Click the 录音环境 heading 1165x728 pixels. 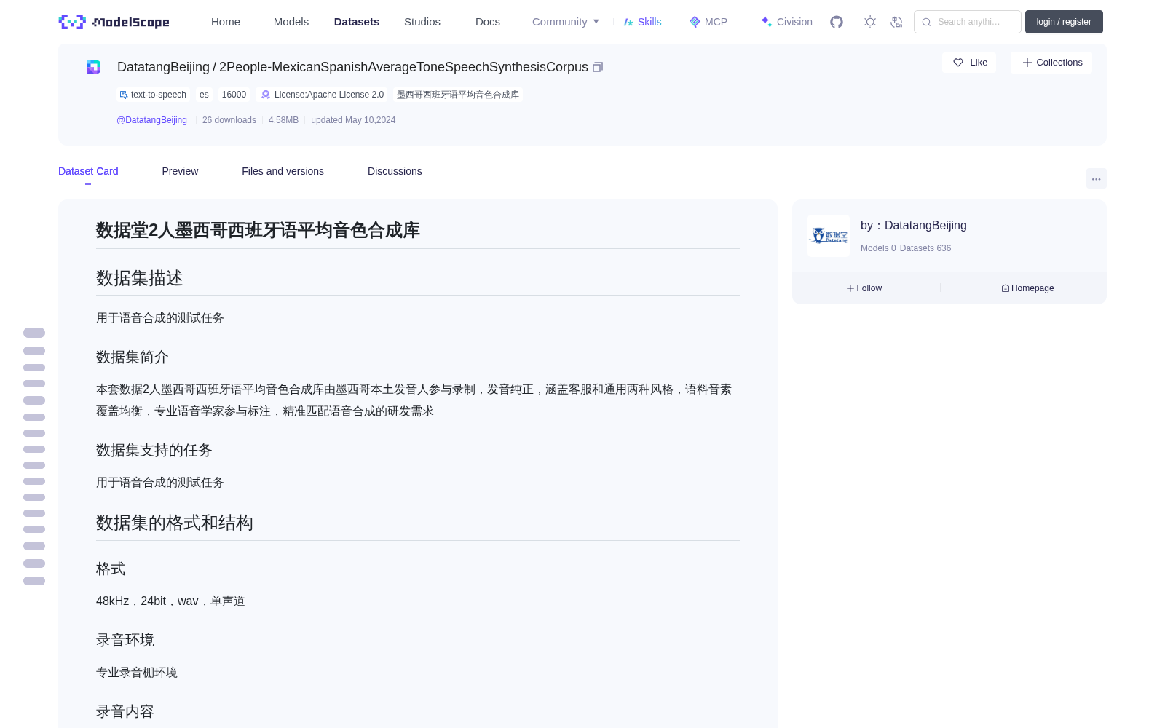coord(125,640)
